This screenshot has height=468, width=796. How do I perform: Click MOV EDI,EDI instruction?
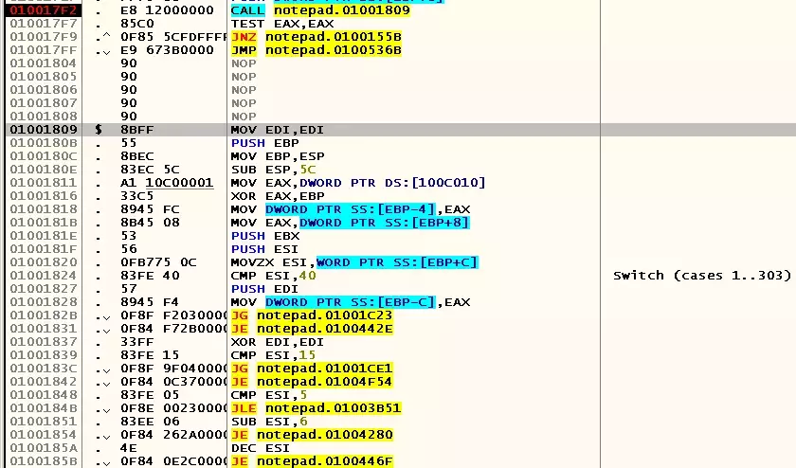(x=277, y=130)
